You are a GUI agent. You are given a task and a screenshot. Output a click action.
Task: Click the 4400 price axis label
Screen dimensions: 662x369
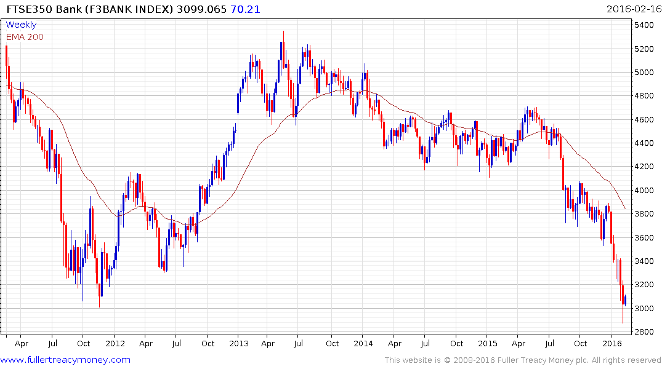point(644,143)
